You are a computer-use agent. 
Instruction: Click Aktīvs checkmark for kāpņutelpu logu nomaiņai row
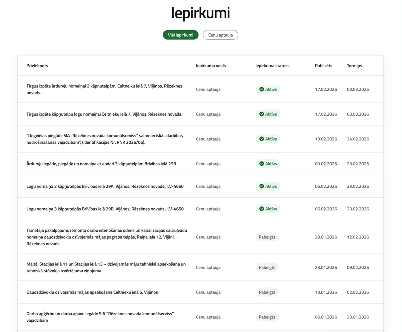click(x=262, y=114)
